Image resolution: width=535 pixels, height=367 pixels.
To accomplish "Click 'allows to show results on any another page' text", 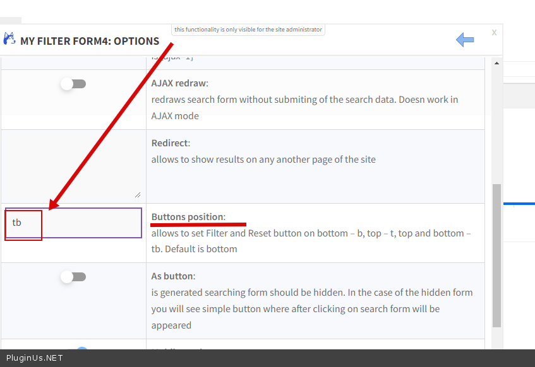I will click(x=263, y=160).
